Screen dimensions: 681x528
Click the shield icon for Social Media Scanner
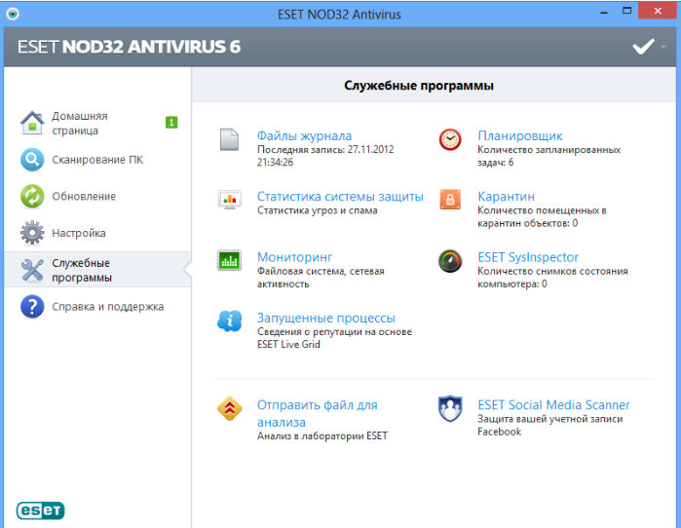[450, 408]
